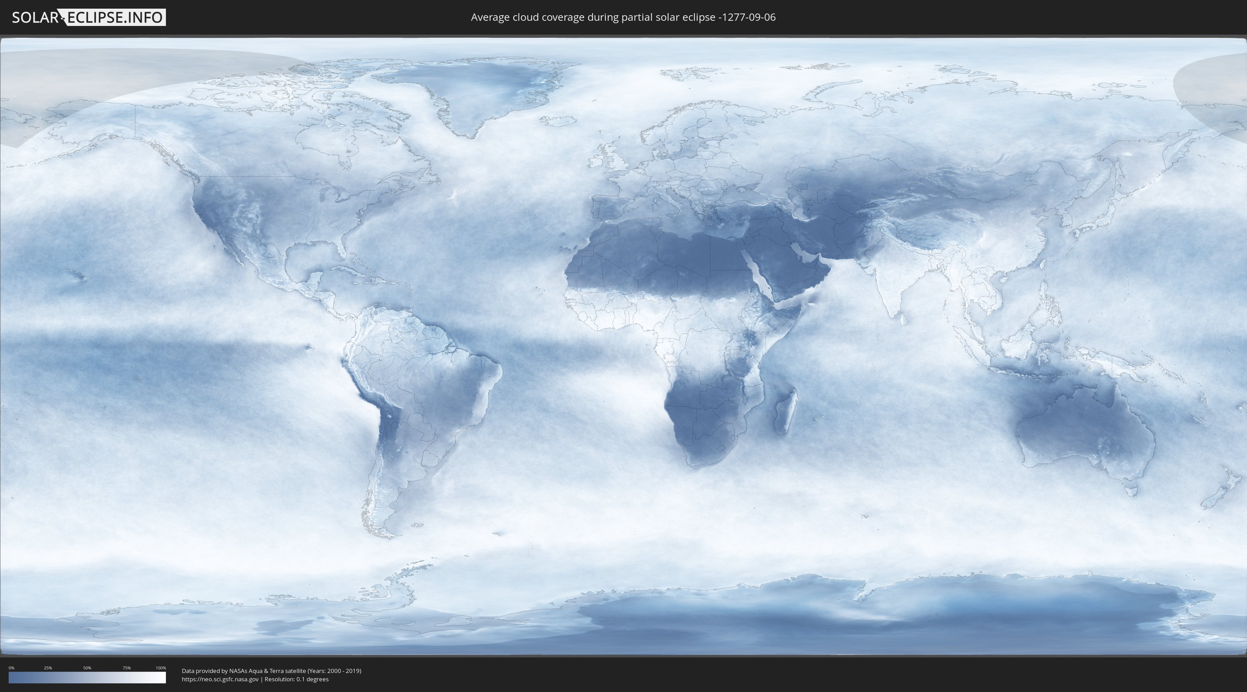Click the NASA Aqua & Terra data credit
The height and width of the screenshot is (692, 1247).
coord(272,671)
